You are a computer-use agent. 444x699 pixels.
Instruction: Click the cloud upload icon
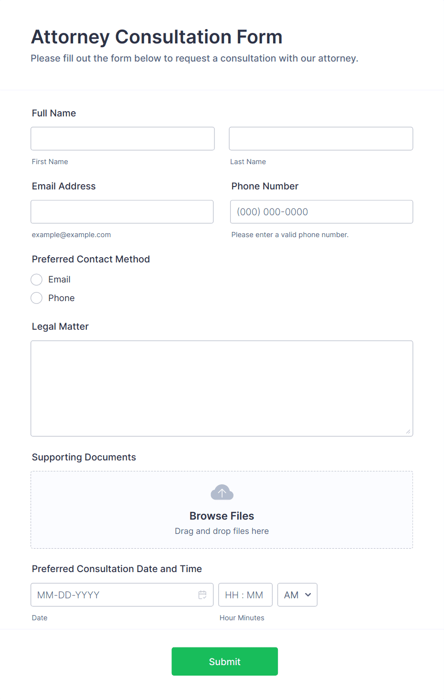click(x=222, y=492)
